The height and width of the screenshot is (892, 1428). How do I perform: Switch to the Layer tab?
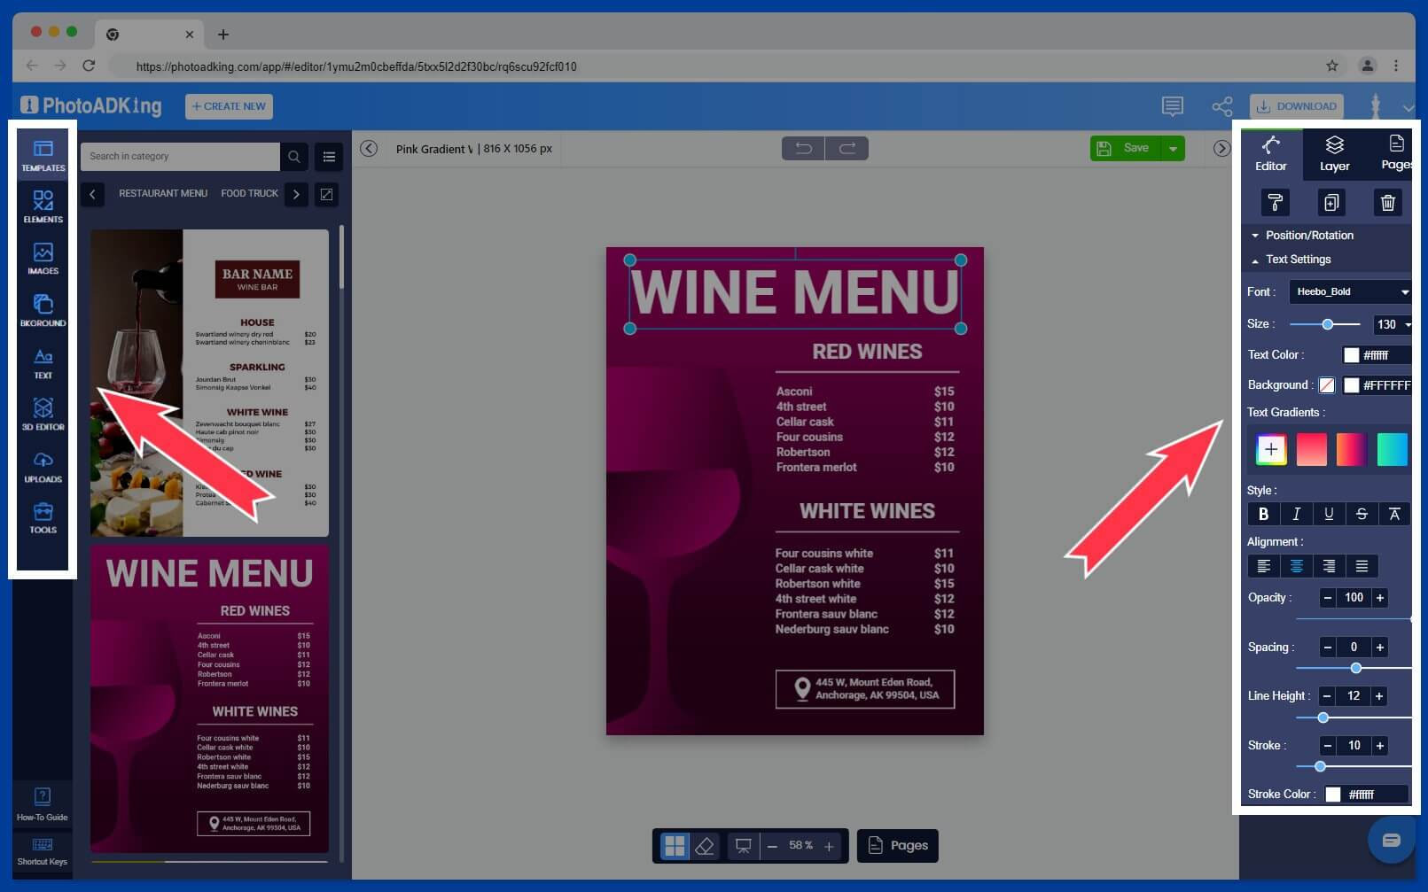[1333, 153]
